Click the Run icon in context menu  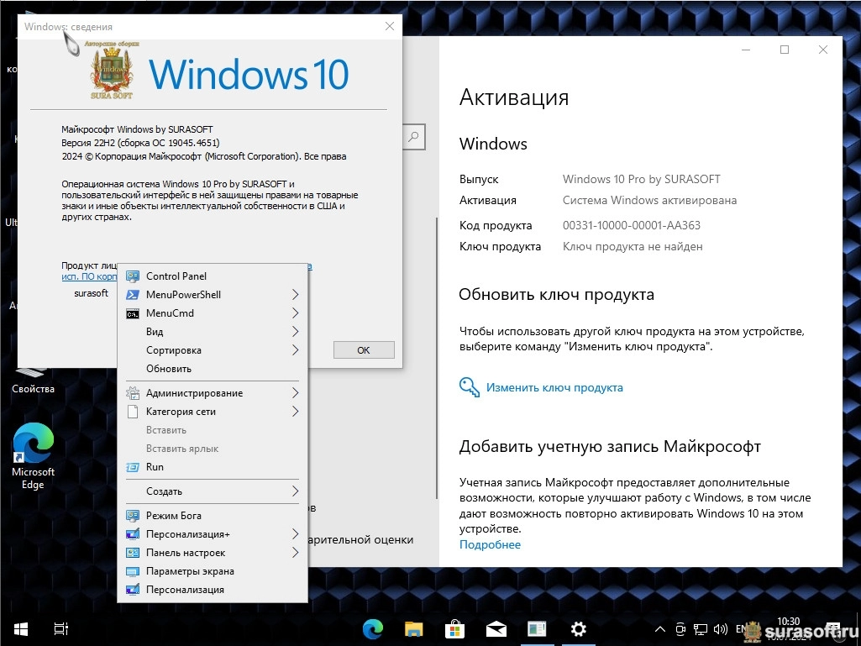(x=133, y=467)
